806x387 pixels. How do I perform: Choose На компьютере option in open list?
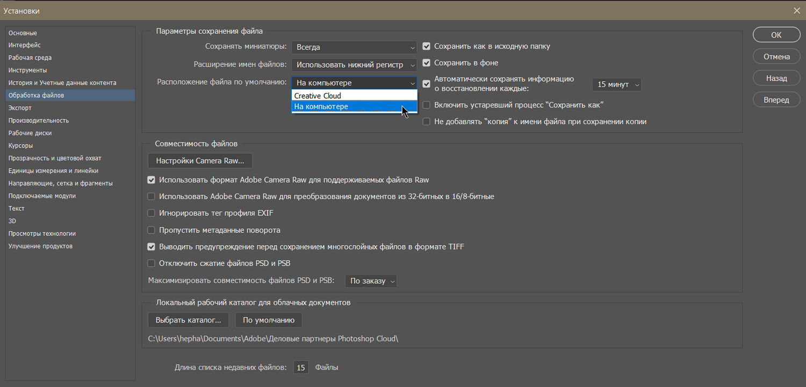354,106
